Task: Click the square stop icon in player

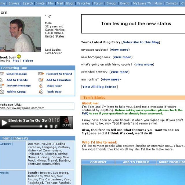Action: click(x=51, y=126)
